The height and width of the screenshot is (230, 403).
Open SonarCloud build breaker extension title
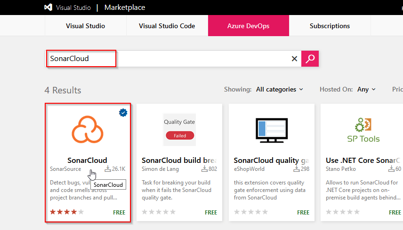click(x=179, y=160)
